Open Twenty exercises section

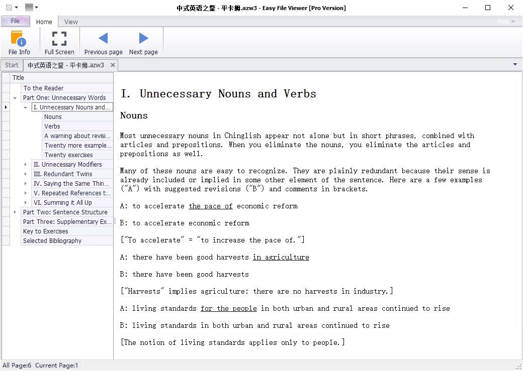(77, 155)
